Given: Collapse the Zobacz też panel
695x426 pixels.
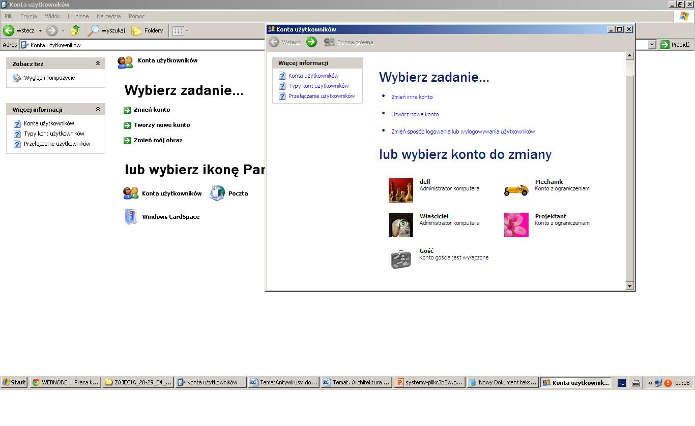Looking at the screenshot, I should click(x=98, y=64).
